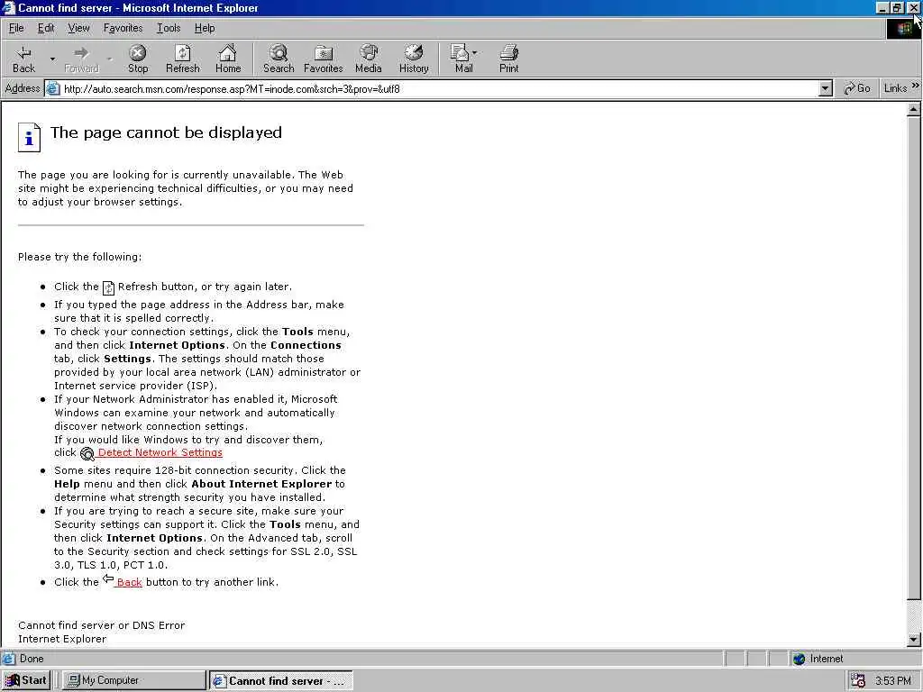Open the Tools menu
Viewport: 923px width, 692px height.
[x=169, y=28]
